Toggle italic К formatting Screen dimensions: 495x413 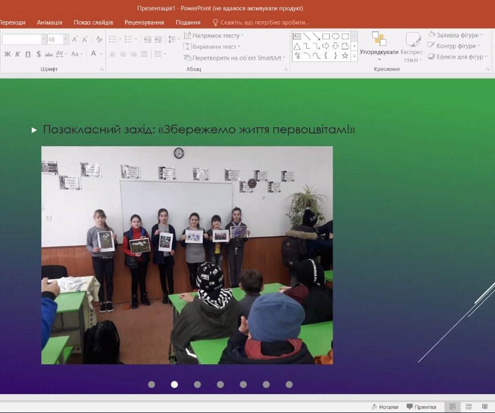(17, 54)
